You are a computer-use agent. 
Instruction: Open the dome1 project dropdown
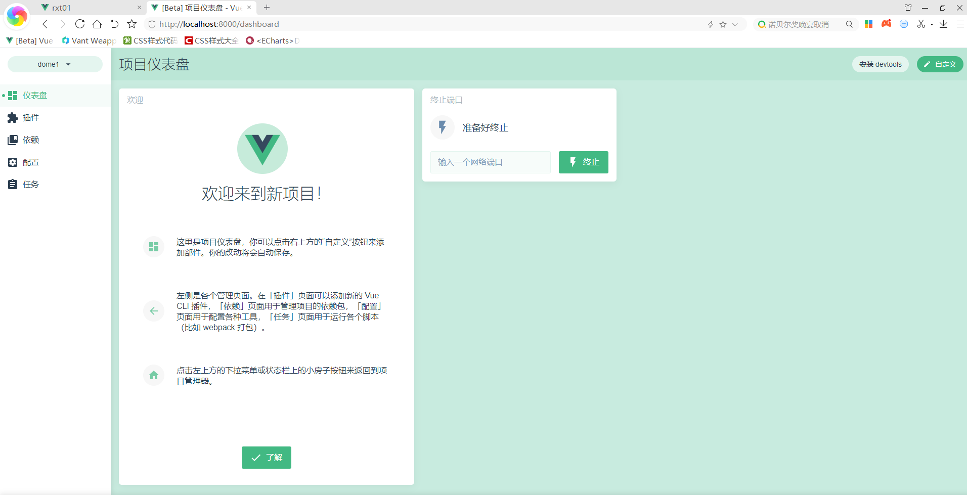tap(55, 64)
